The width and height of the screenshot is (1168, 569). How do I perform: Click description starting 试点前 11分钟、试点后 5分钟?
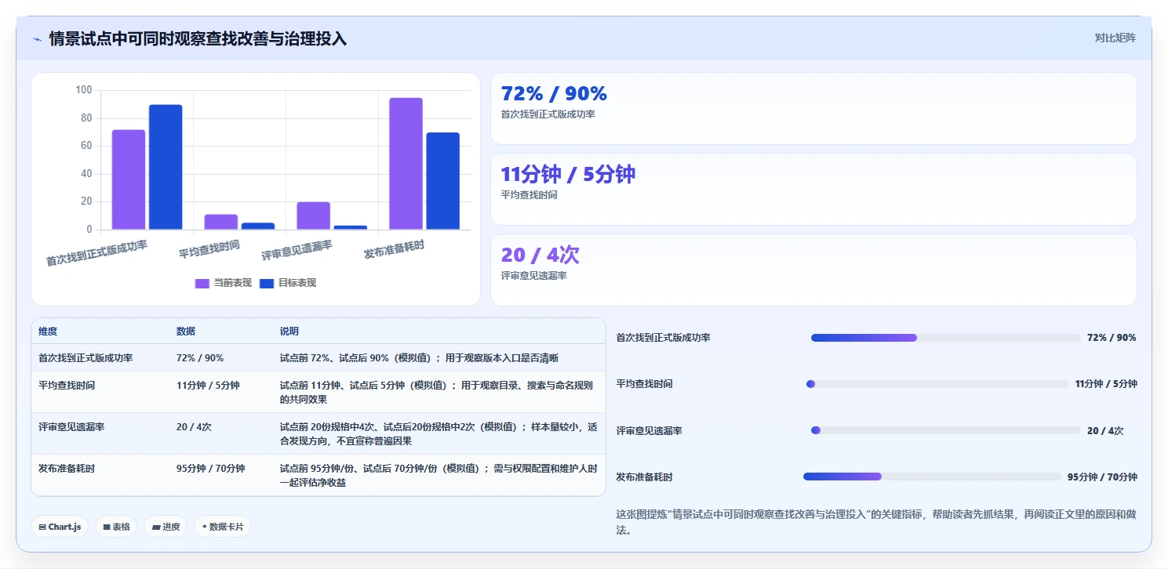point(437,392)
